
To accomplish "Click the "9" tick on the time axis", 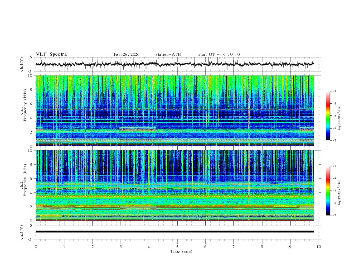I will click(290, 247).
